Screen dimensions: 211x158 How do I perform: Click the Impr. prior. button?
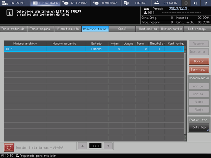coord(198,52)
